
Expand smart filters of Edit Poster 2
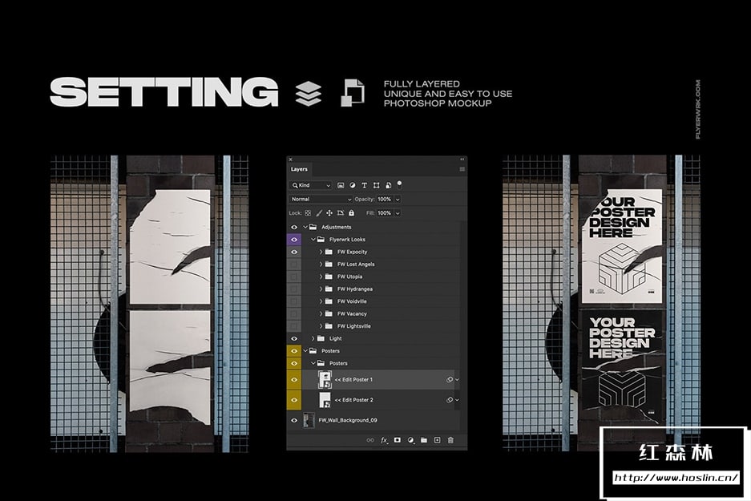pos(458,400)
